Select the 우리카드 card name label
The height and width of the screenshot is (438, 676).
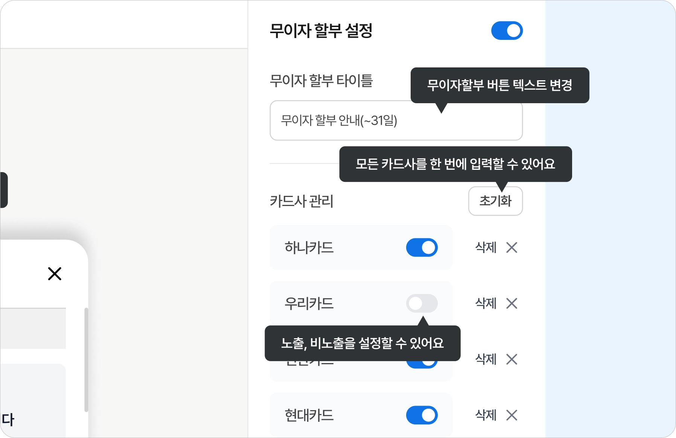point(309,304)
